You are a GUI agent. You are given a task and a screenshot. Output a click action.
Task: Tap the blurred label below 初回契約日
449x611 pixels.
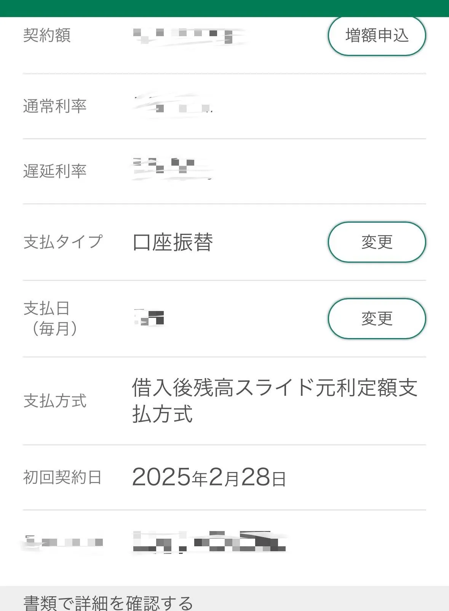63,542
